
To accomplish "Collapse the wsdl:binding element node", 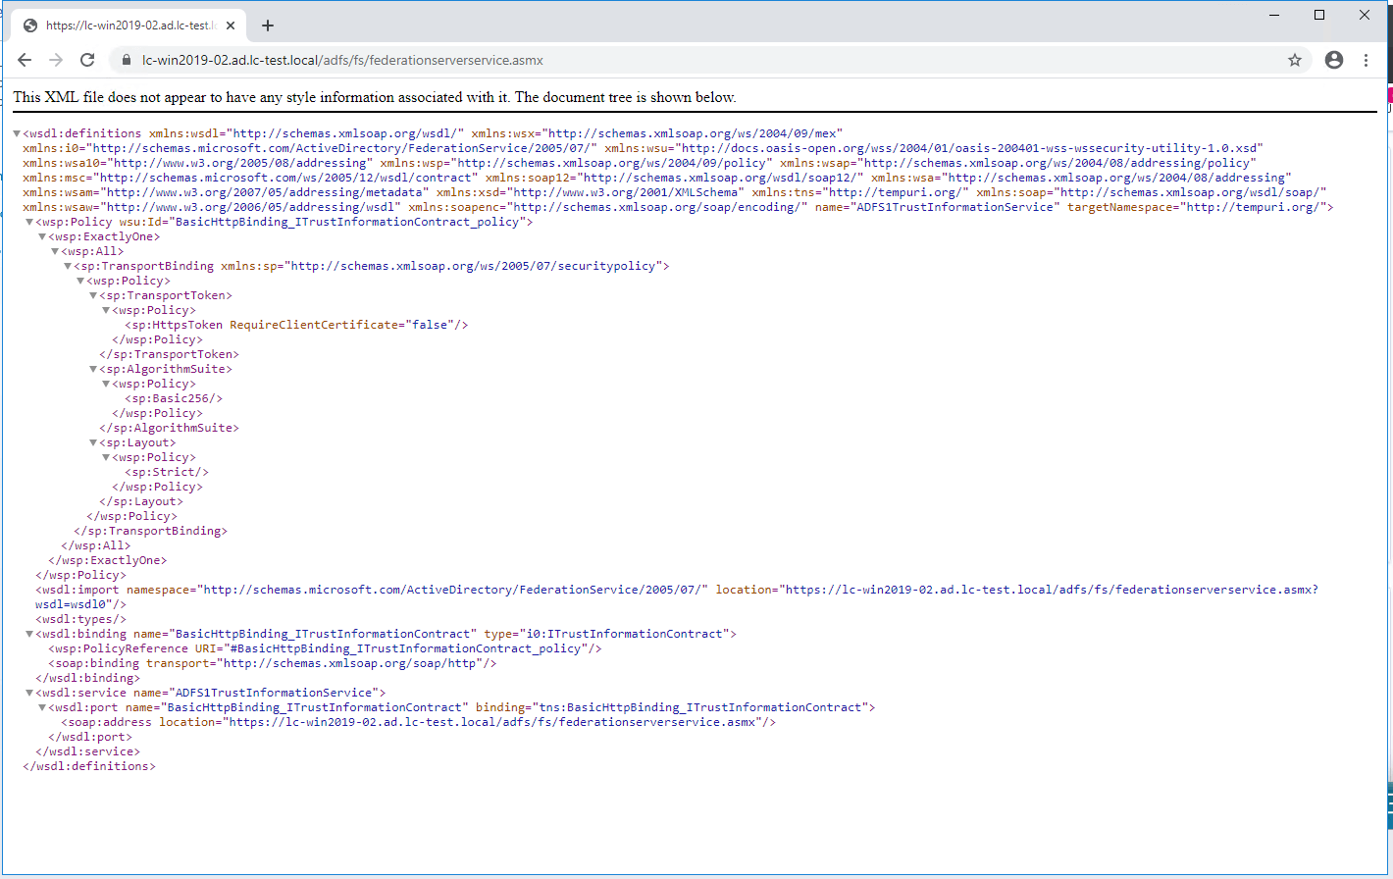I will point(29,634).
